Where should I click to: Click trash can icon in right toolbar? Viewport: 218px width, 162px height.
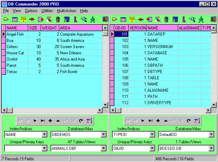click(166, 19)
